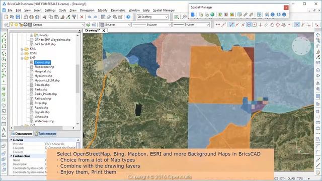Click the blue palette icon in Spatial Manager toolbar
Viewport: 322px width, 181px height.
[193, 15]
